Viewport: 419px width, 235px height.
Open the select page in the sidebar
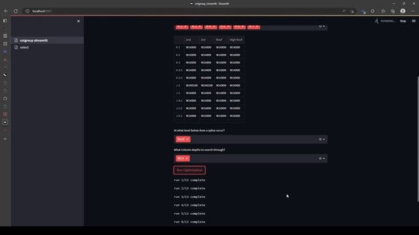(47, 48)
